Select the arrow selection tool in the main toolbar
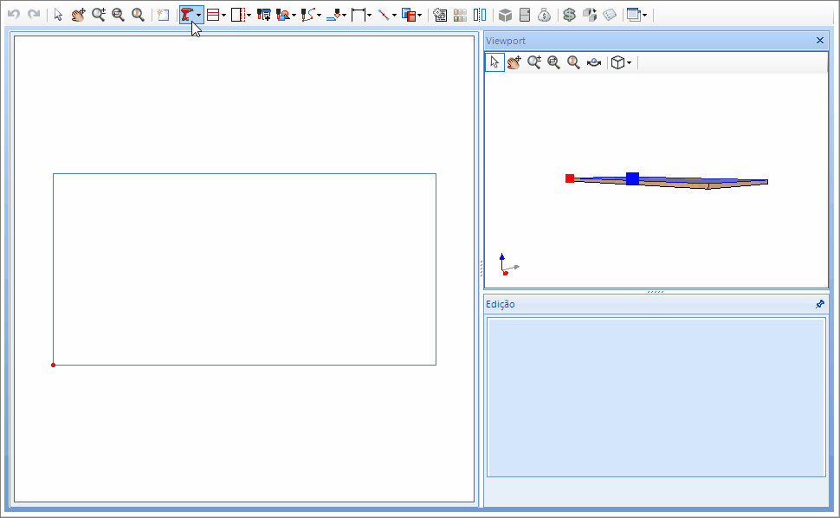Screen dimensions: 840x518 click(57, 15)
